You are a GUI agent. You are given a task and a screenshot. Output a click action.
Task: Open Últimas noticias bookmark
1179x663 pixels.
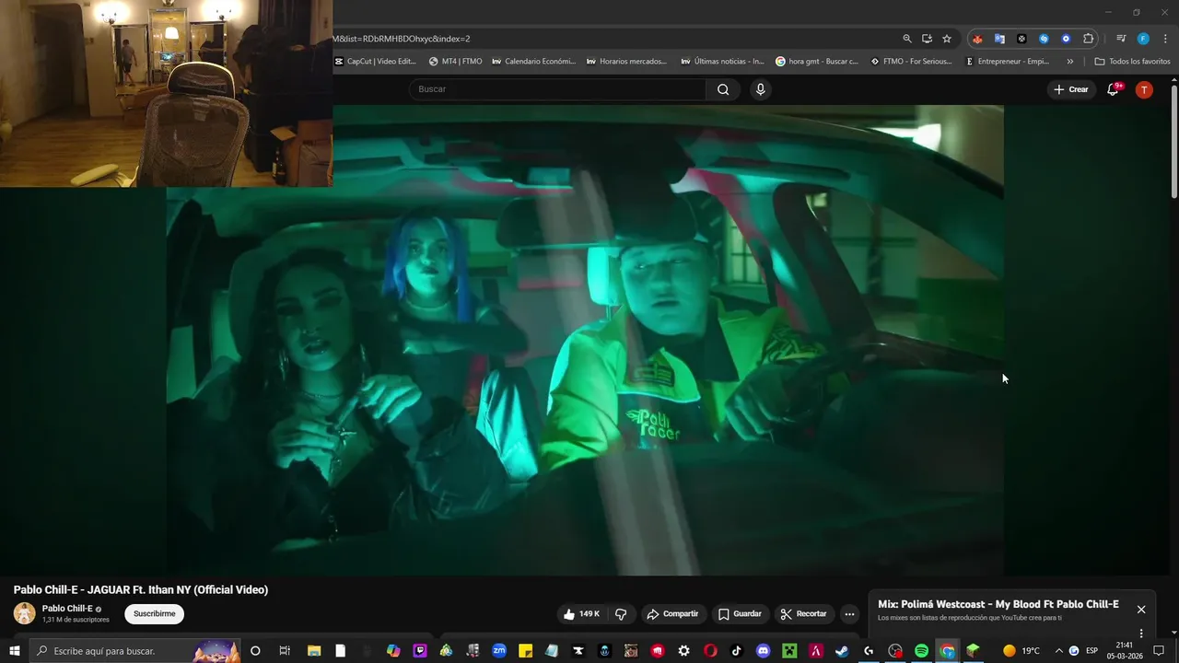point(723,62)
